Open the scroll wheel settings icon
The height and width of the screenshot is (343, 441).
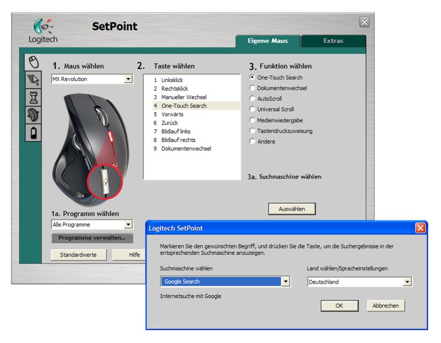tap(33, 117)
